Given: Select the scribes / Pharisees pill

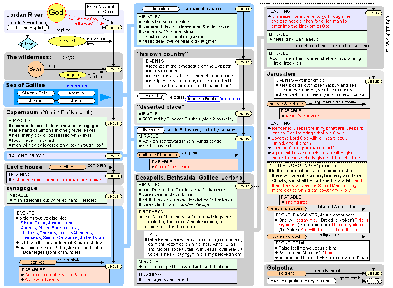Looking at the screenshot, I should pos(158,155).
